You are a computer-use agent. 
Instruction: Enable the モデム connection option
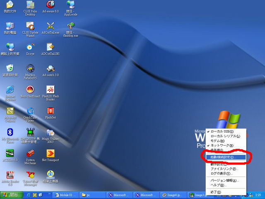click(x=226, y=141)
